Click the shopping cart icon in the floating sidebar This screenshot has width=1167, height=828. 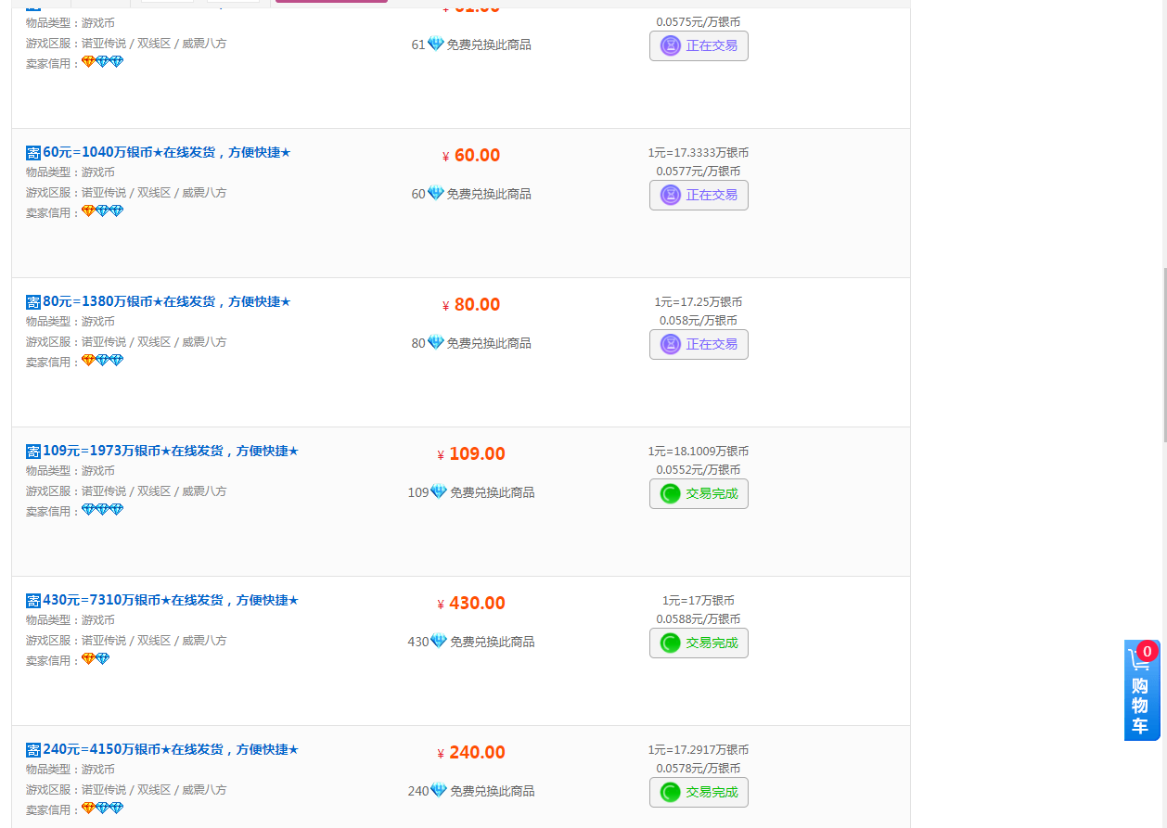tap(1141, 661)
